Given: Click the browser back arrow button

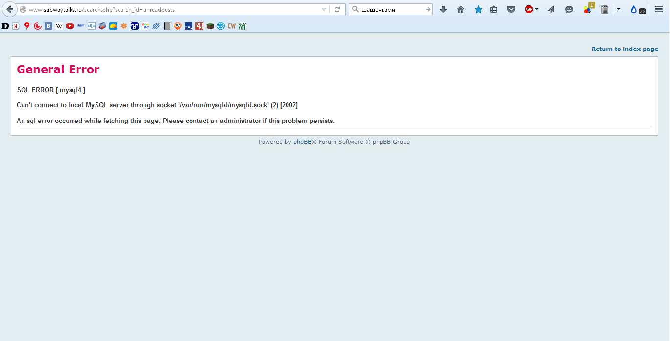Looking at the screenshot, I should [x=10, y=9].
